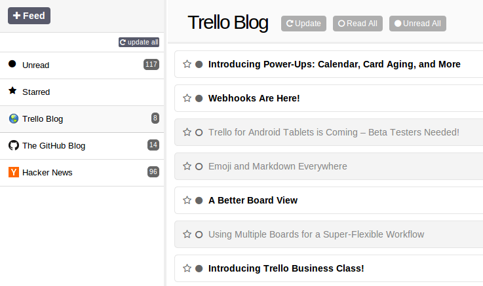Add a new feed with Feed button
Viewport: 483px width, 286px height.
point(29,16)
